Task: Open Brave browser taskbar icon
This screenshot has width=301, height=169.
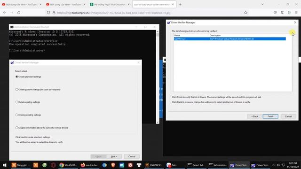Action: coord(113,165)
